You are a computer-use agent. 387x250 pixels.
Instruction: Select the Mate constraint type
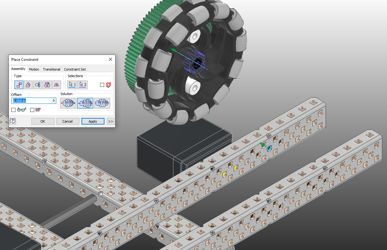click(x=19, y=85)
